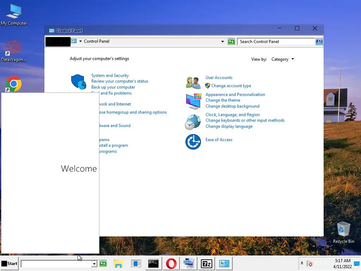Screen dimensions: 361x271
Task: Click the green refresh button beside address bar
Action: point(231,42)
